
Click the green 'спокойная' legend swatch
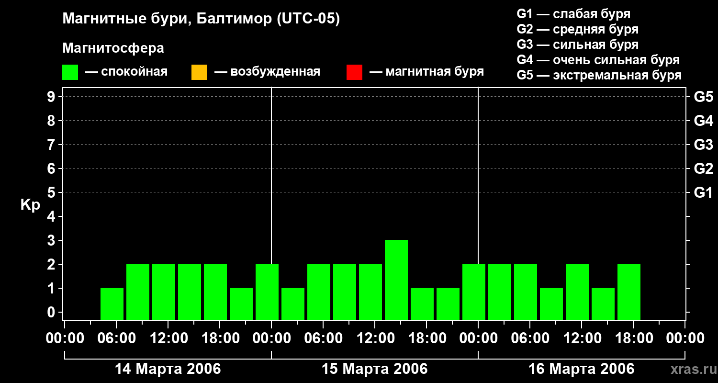70,72
